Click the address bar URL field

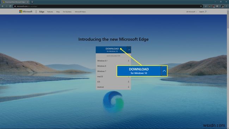(108, 6)
